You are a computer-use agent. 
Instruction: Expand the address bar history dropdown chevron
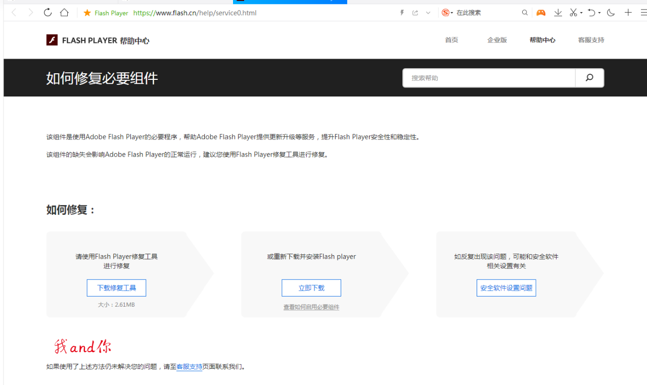[428, 13]
